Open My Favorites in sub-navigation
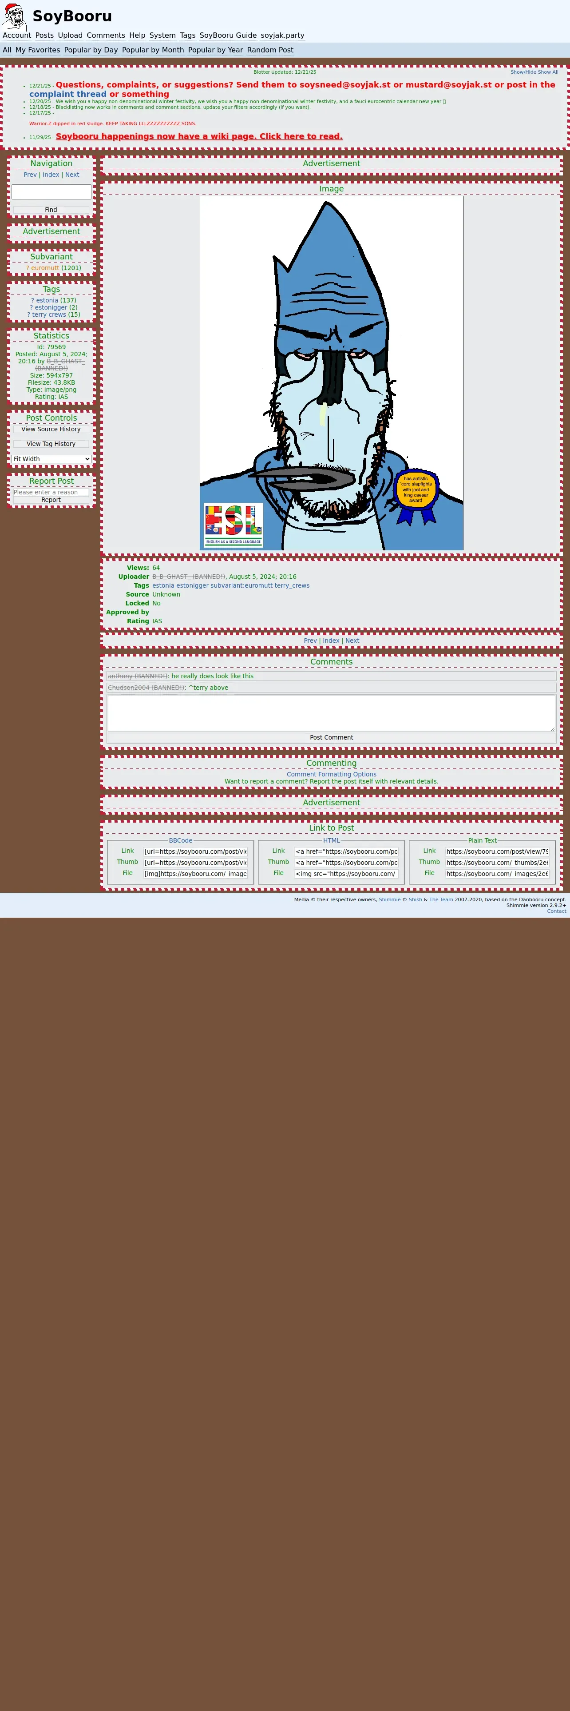 coord(38,50)
